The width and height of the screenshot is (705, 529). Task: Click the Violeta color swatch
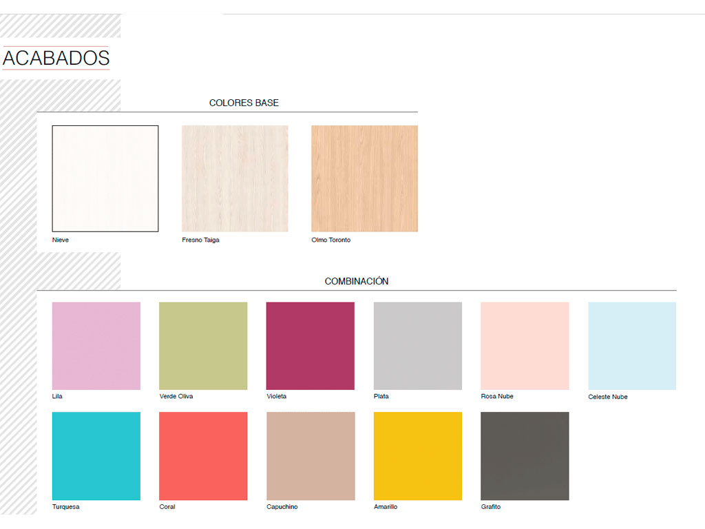pos(311,346)
